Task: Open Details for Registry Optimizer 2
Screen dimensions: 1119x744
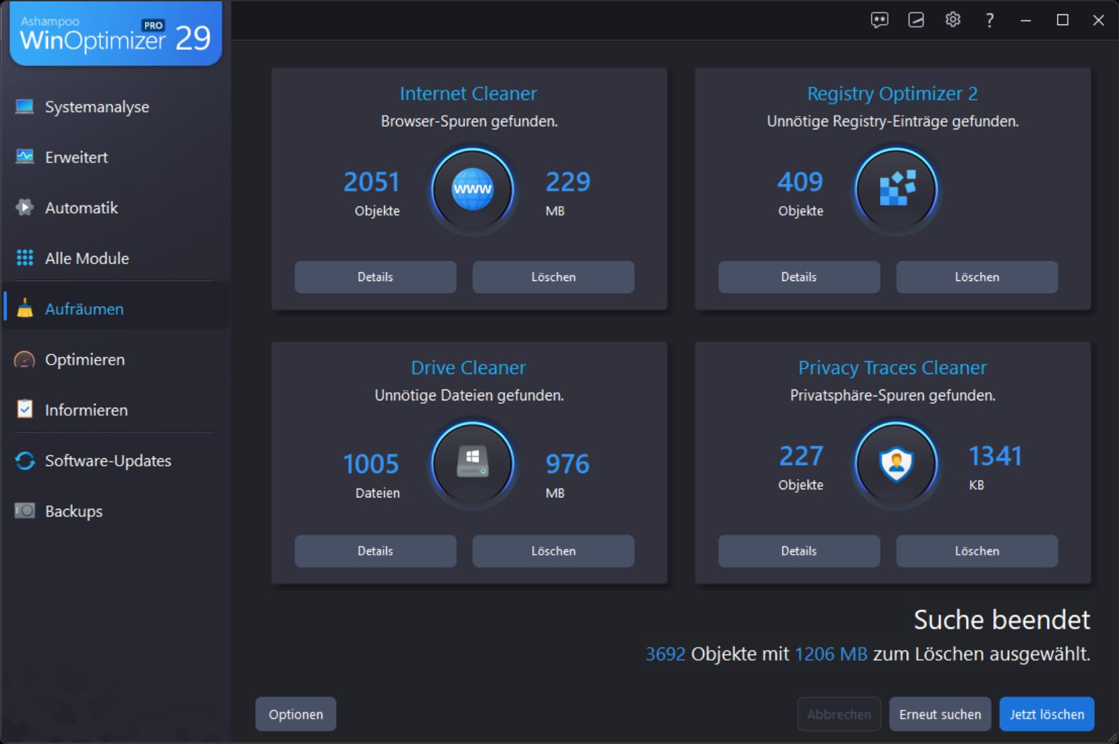Action: (x=799, y=277)
